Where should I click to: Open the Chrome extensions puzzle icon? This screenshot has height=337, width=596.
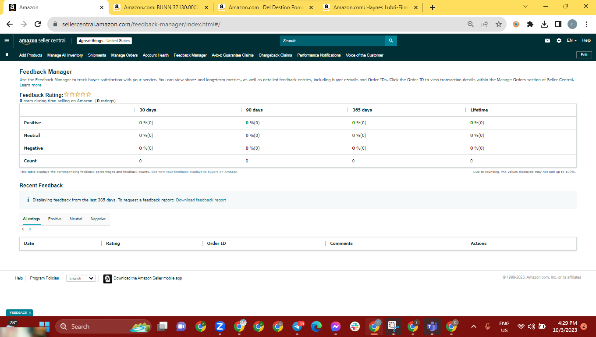pyautogui.click(x=530, y=25)
